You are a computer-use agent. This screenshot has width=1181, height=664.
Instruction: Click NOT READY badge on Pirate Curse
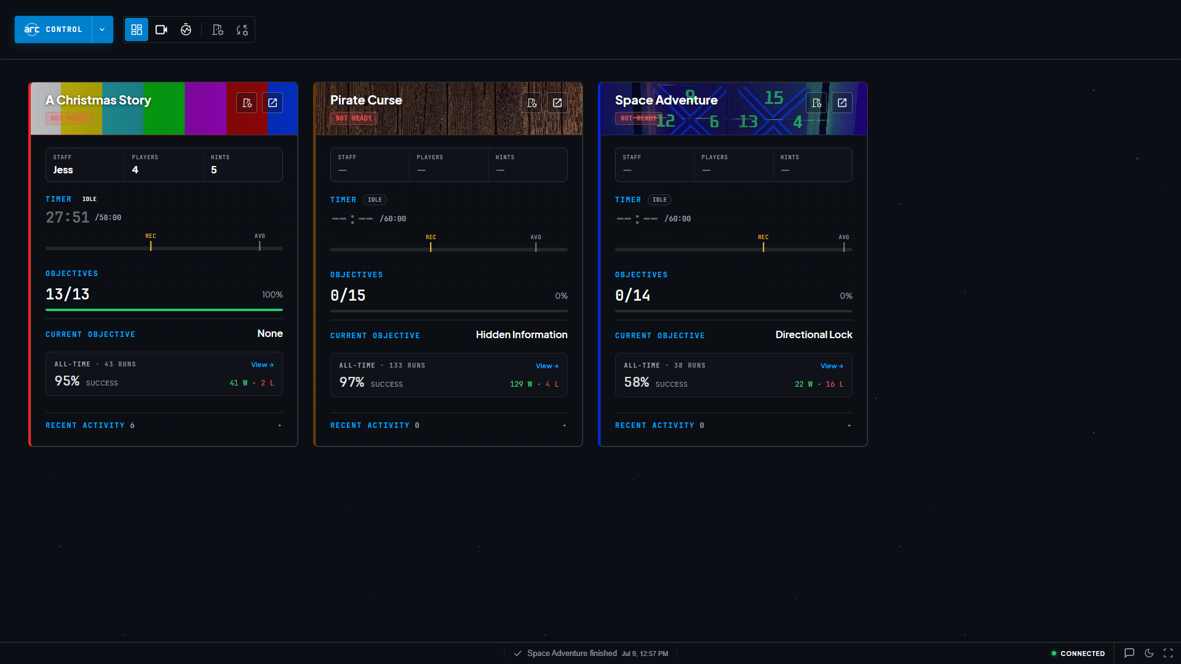354,118
